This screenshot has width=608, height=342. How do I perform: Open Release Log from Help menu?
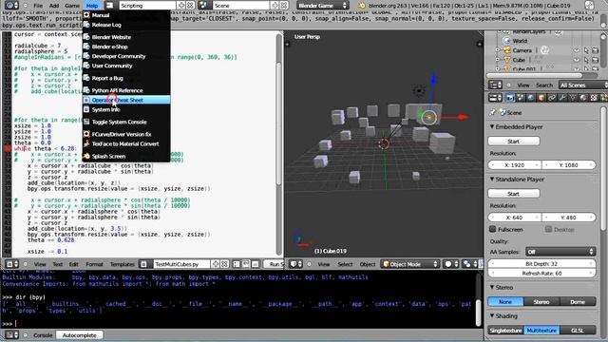[x=126, y=25]
